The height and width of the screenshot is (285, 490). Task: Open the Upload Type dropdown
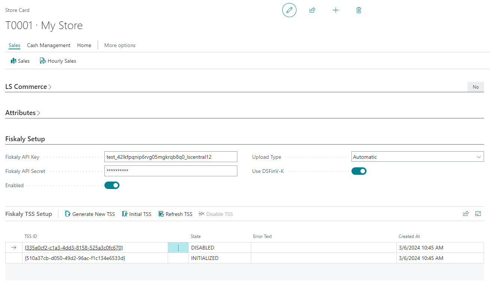click(x=417, y=157)
